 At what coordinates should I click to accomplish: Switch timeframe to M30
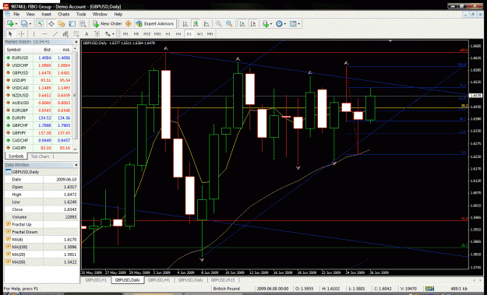point(157,33)
